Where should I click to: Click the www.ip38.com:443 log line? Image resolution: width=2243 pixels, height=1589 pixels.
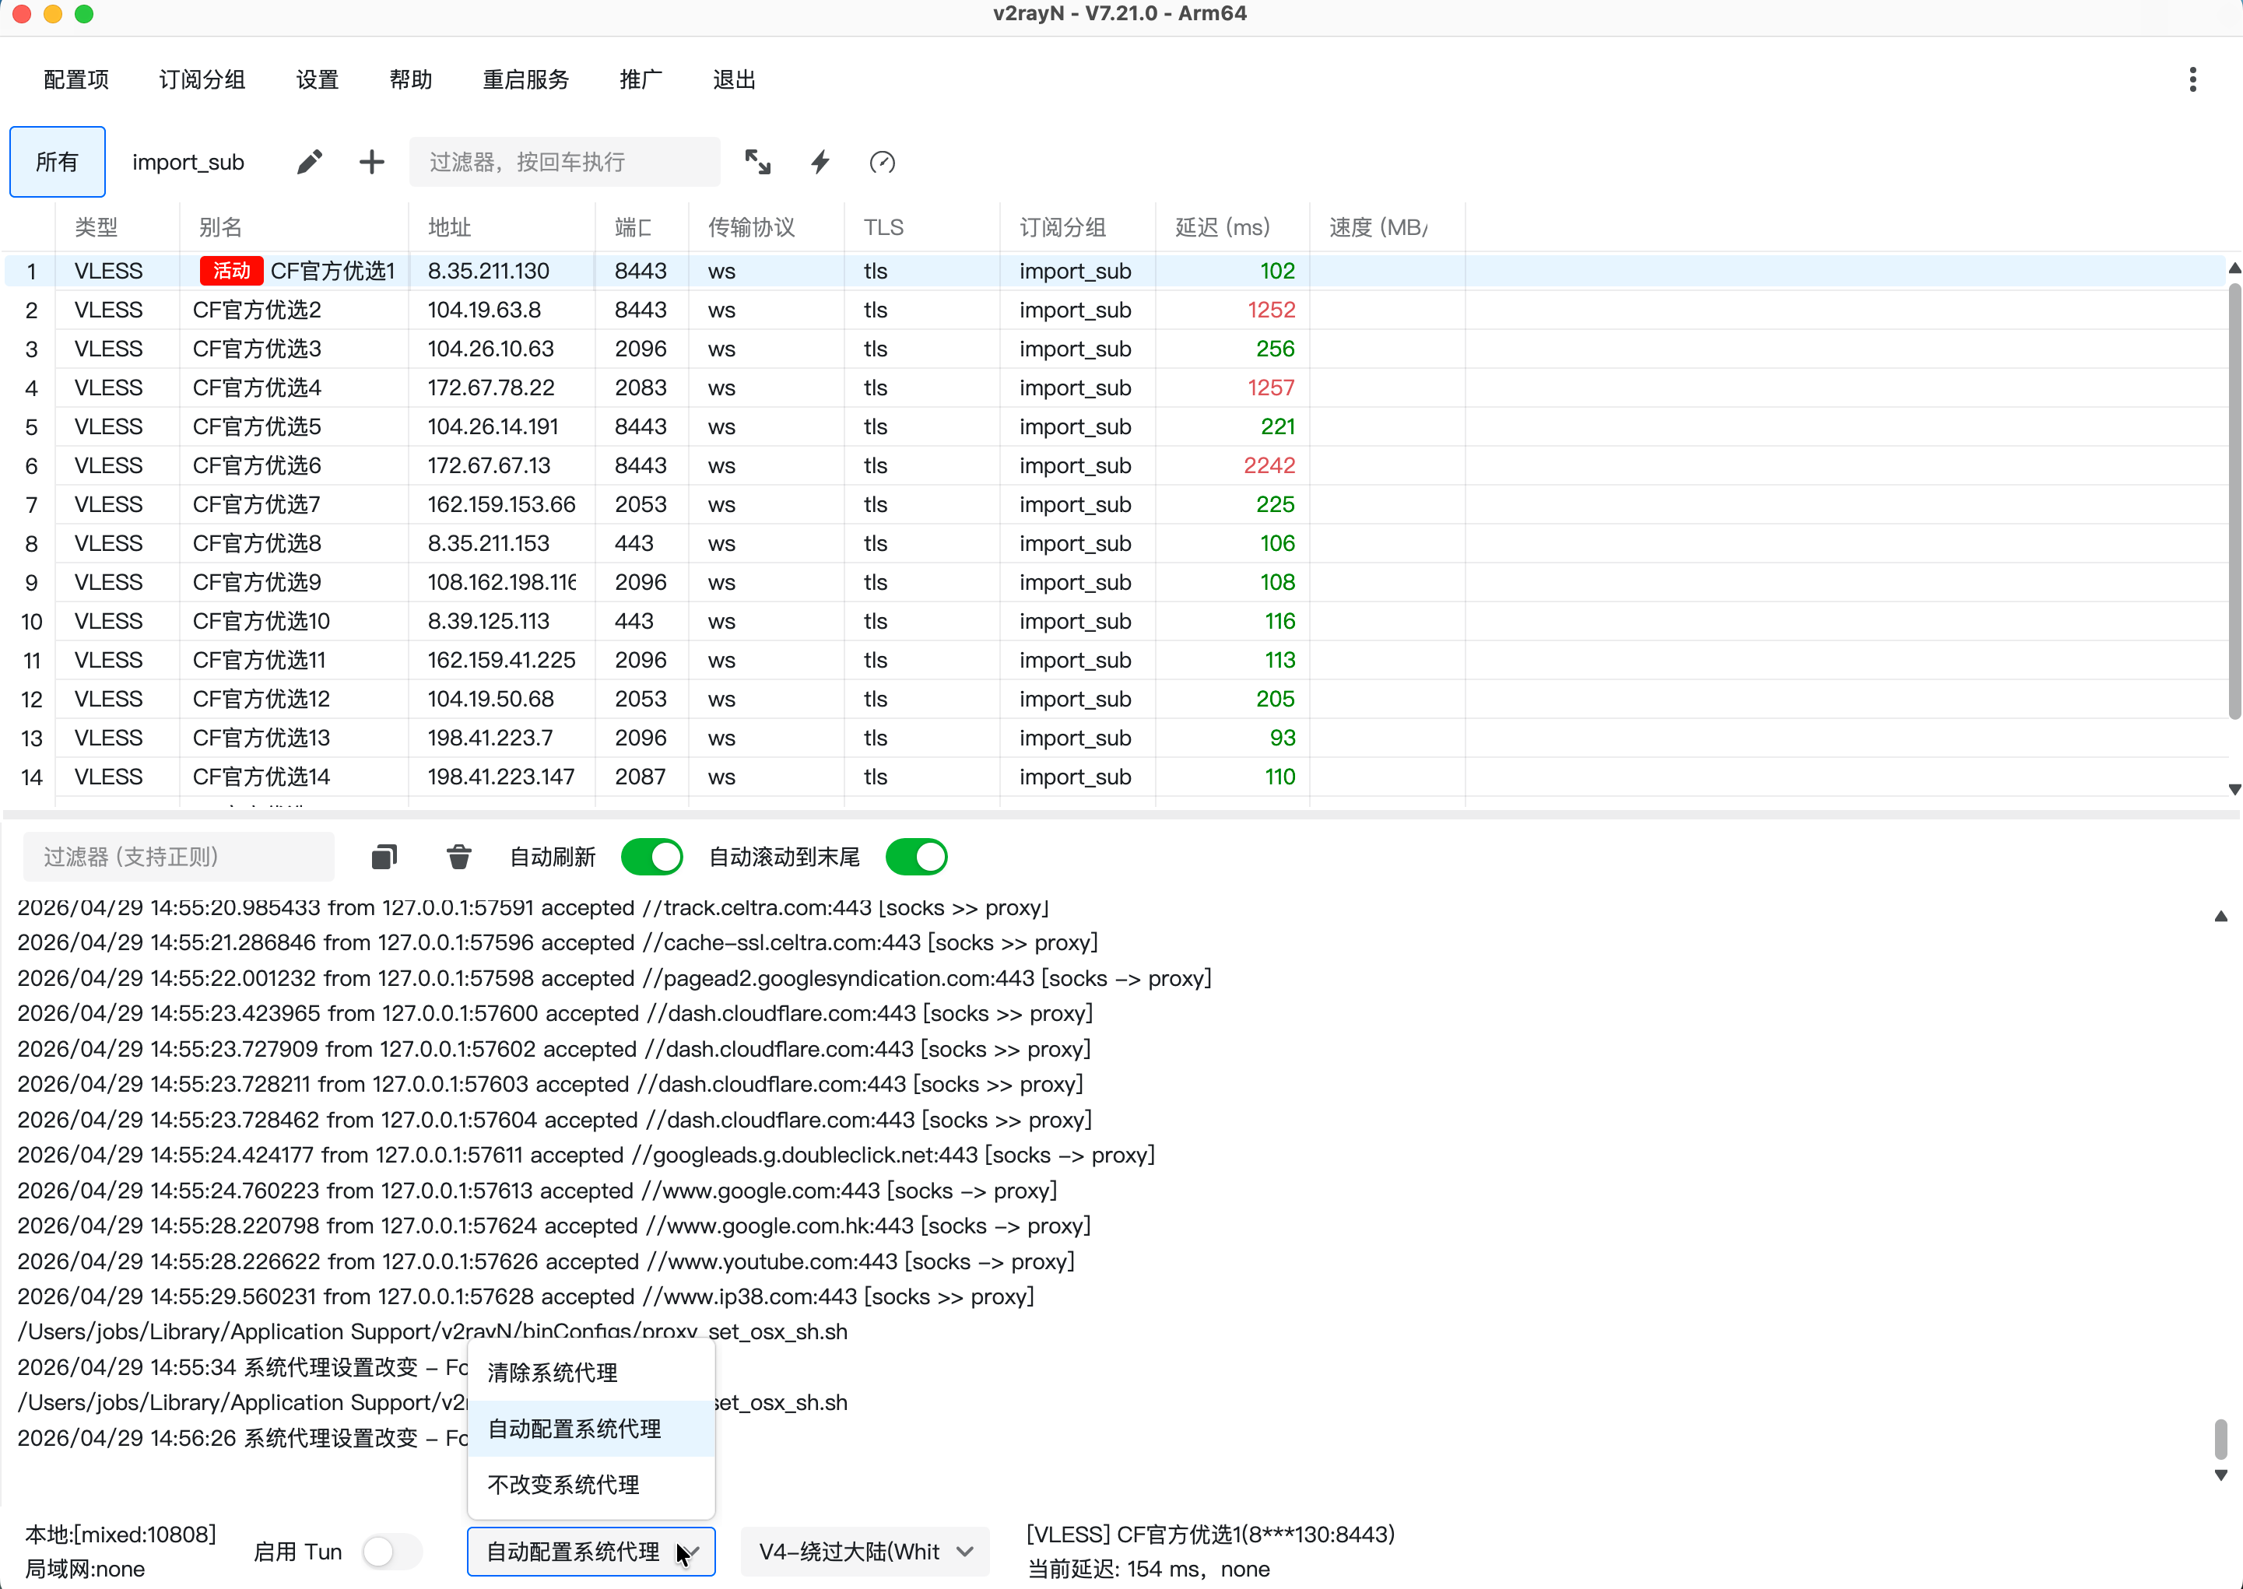click(x=525, y=1296)
